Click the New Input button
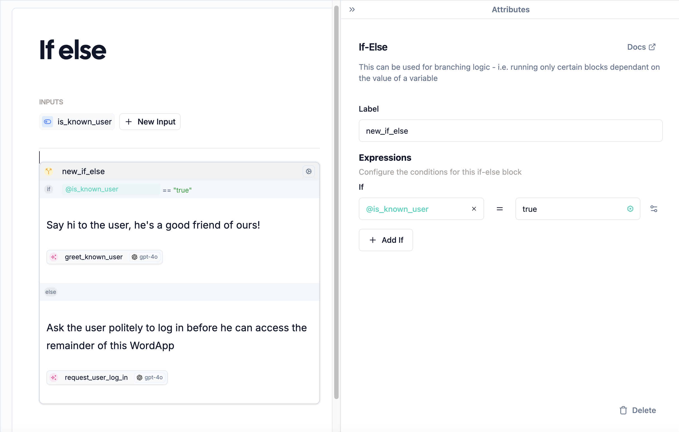This screenshot has height=432, width=679. pos(150,122)
